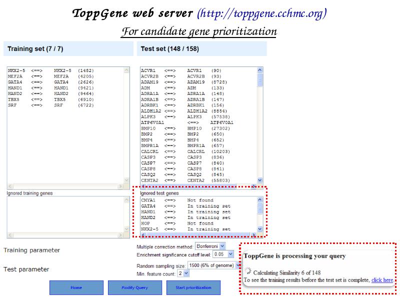Image resolution: width=400 pixels, height=300 pixels.
Task: Select HAND1 'In training set' ignored test gene
Action: click(x=185, y=211)
